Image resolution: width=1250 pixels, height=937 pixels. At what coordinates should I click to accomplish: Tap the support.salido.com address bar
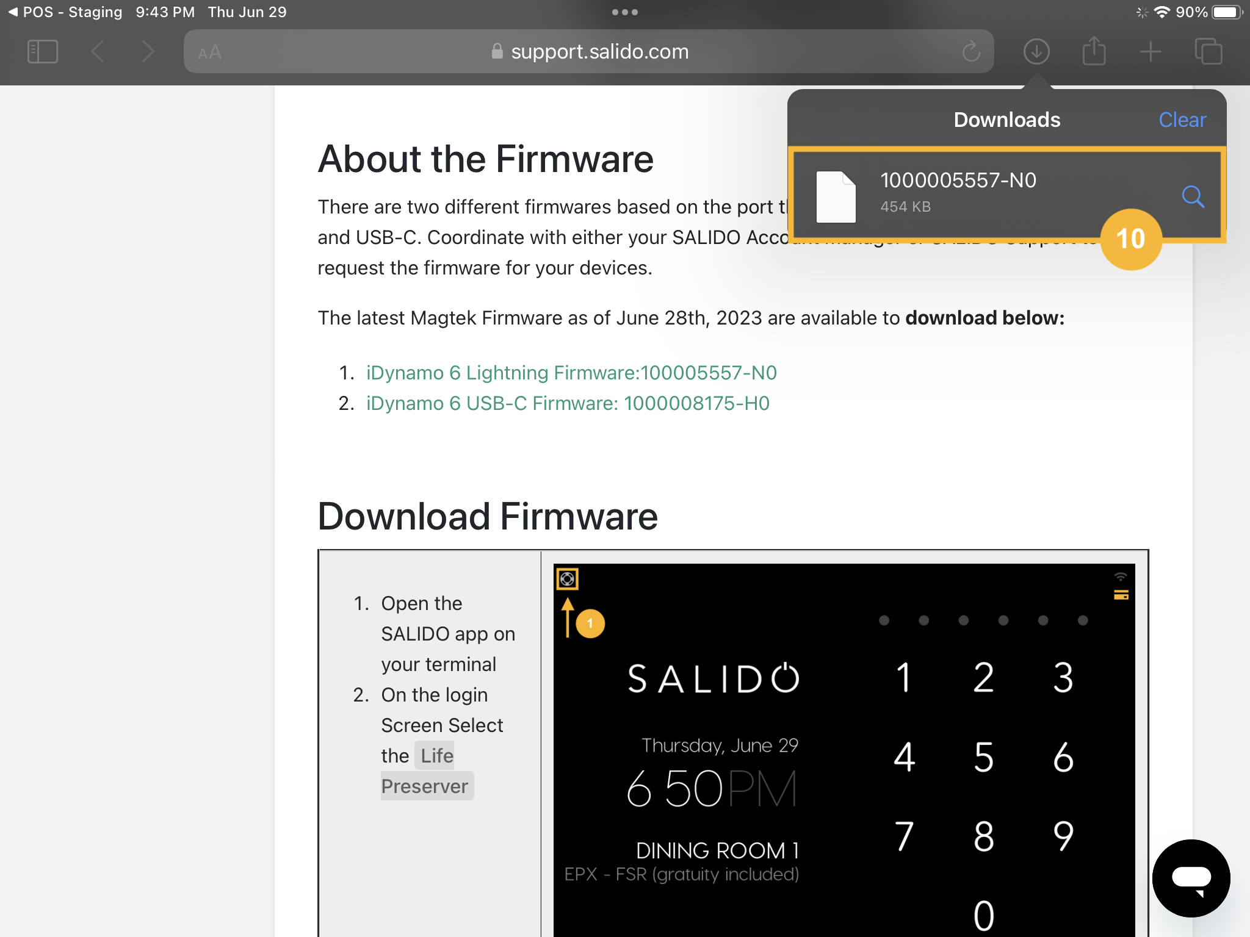pyautogui.click(x=588, y=51)
